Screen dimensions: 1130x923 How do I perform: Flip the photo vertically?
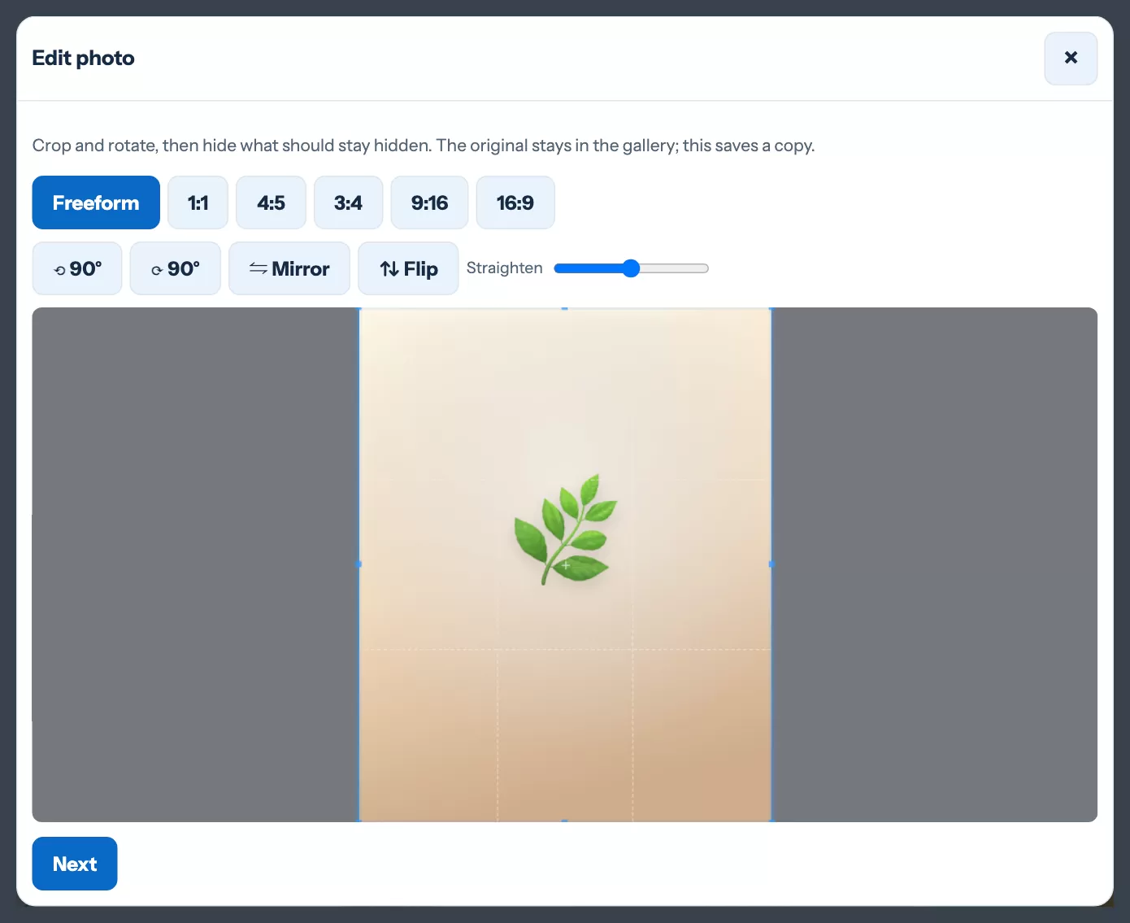[408, 268]
